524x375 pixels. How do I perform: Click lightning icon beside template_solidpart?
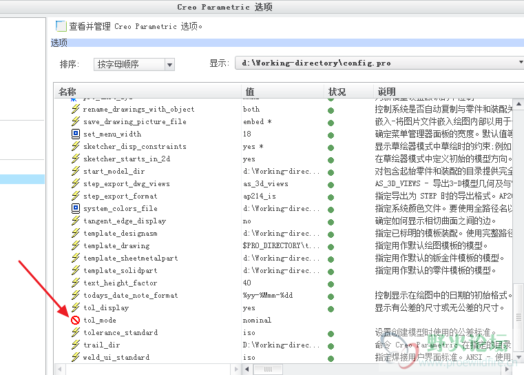(76, 270)
